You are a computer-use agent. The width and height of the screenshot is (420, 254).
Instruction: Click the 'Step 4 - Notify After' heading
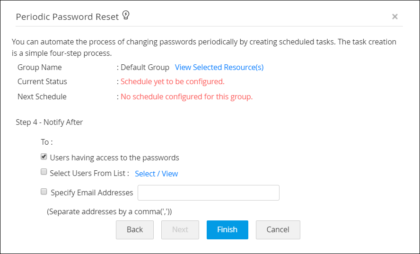pyautogui.click(x=49, y=122)
